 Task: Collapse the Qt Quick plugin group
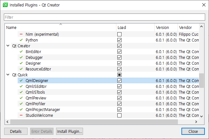8,75
